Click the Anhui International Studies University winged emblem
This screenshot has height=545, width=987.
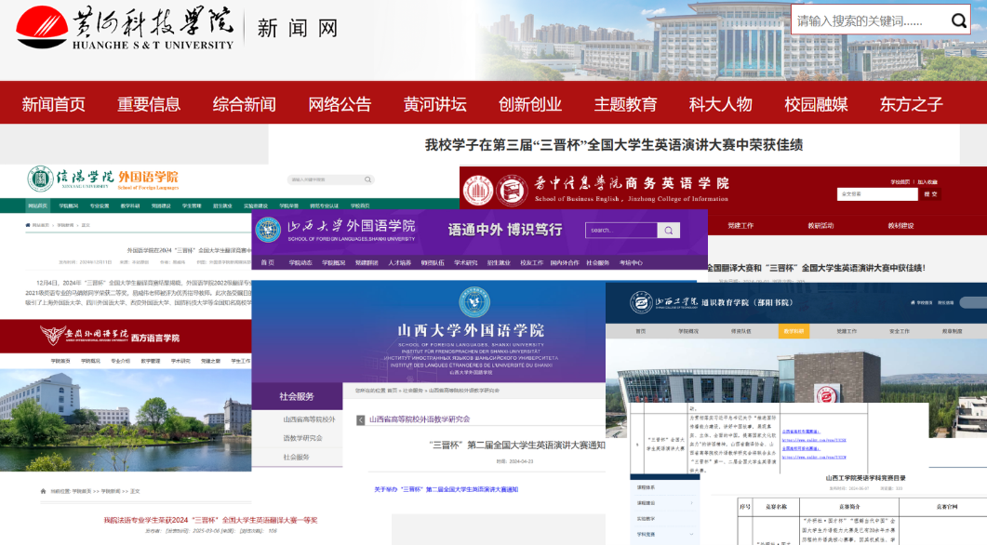pyautogui.click(x=52, y=336)
